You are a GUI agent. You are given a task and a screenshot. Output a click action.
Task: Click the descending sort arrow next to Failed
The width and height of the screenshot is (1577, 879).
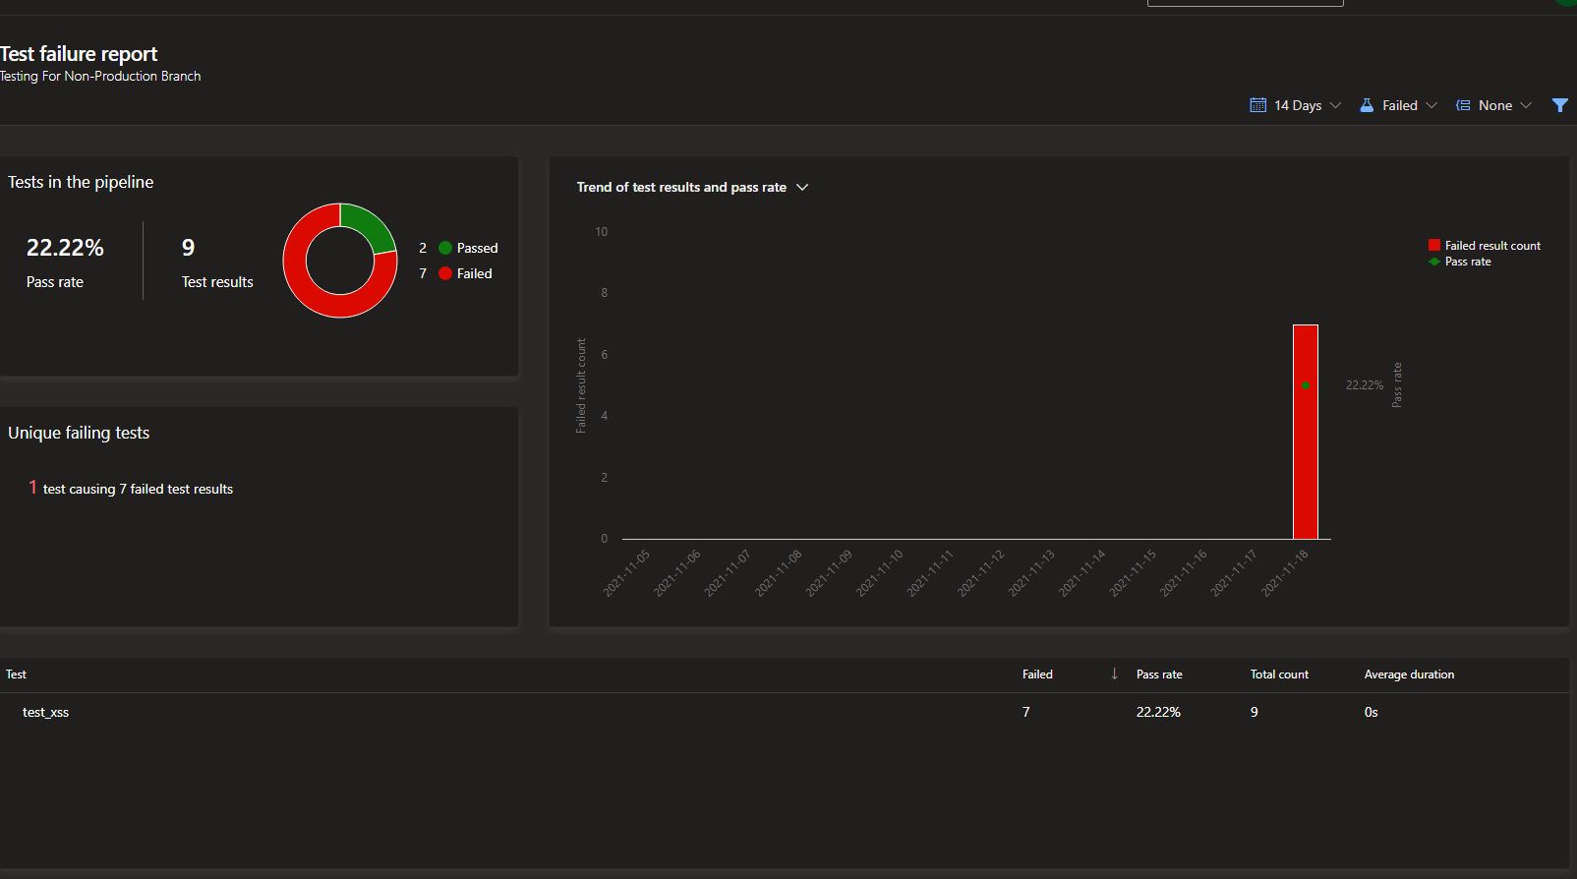[1114, 674]
